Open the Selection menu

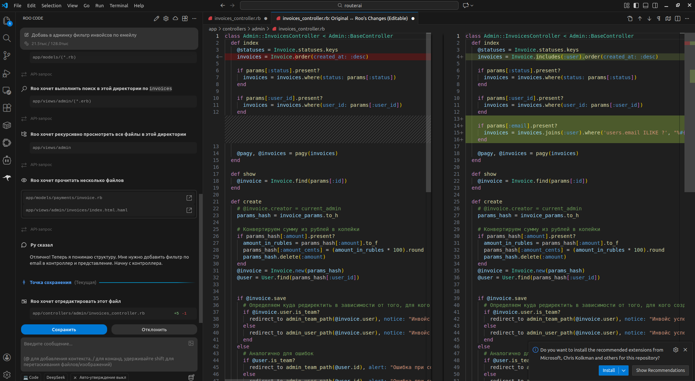click(51, 5)
